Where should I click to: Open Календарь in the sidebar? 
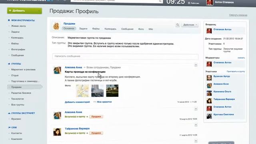pos(17,38)
